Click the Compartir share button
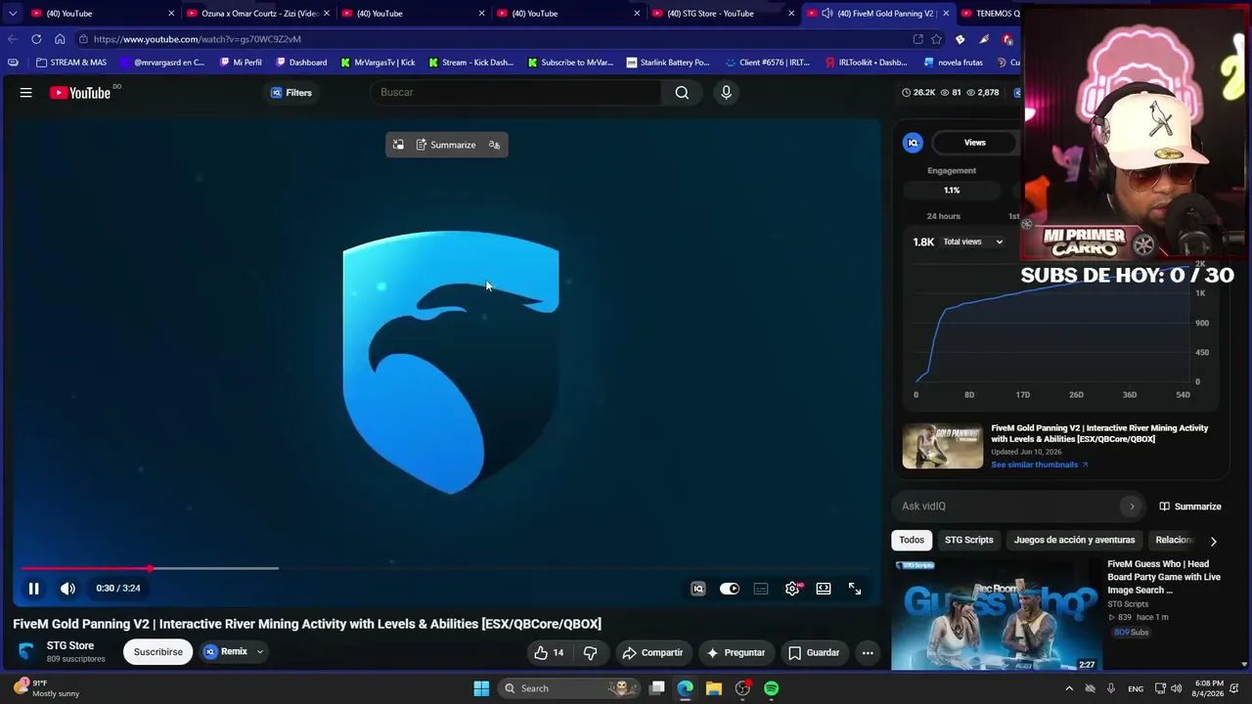The image size is (1252, 704). [653, 652]
